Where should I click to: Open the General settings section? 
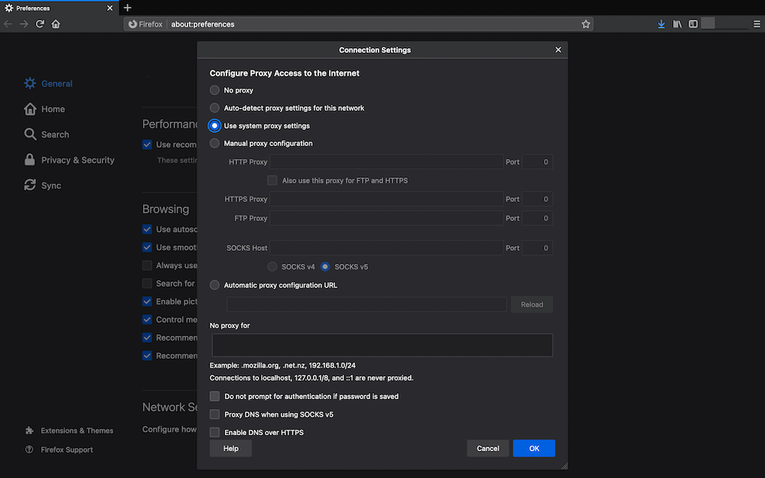coord(57,83)
